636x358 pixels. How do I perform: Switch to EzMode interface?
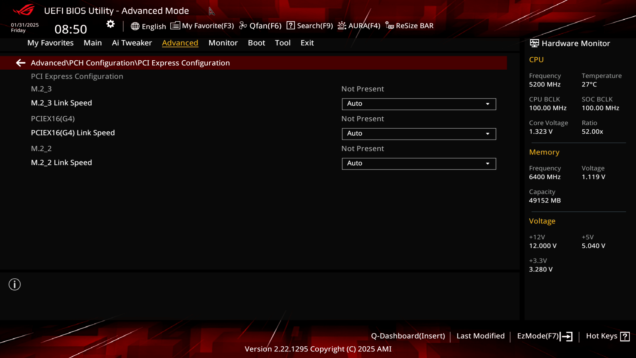pyautogui.click(x=543, y=336)
